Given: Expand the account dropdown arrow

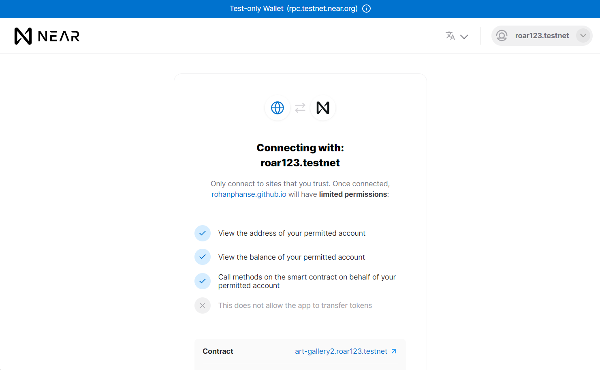Looking at the screenshot, I should coord(583,36).
